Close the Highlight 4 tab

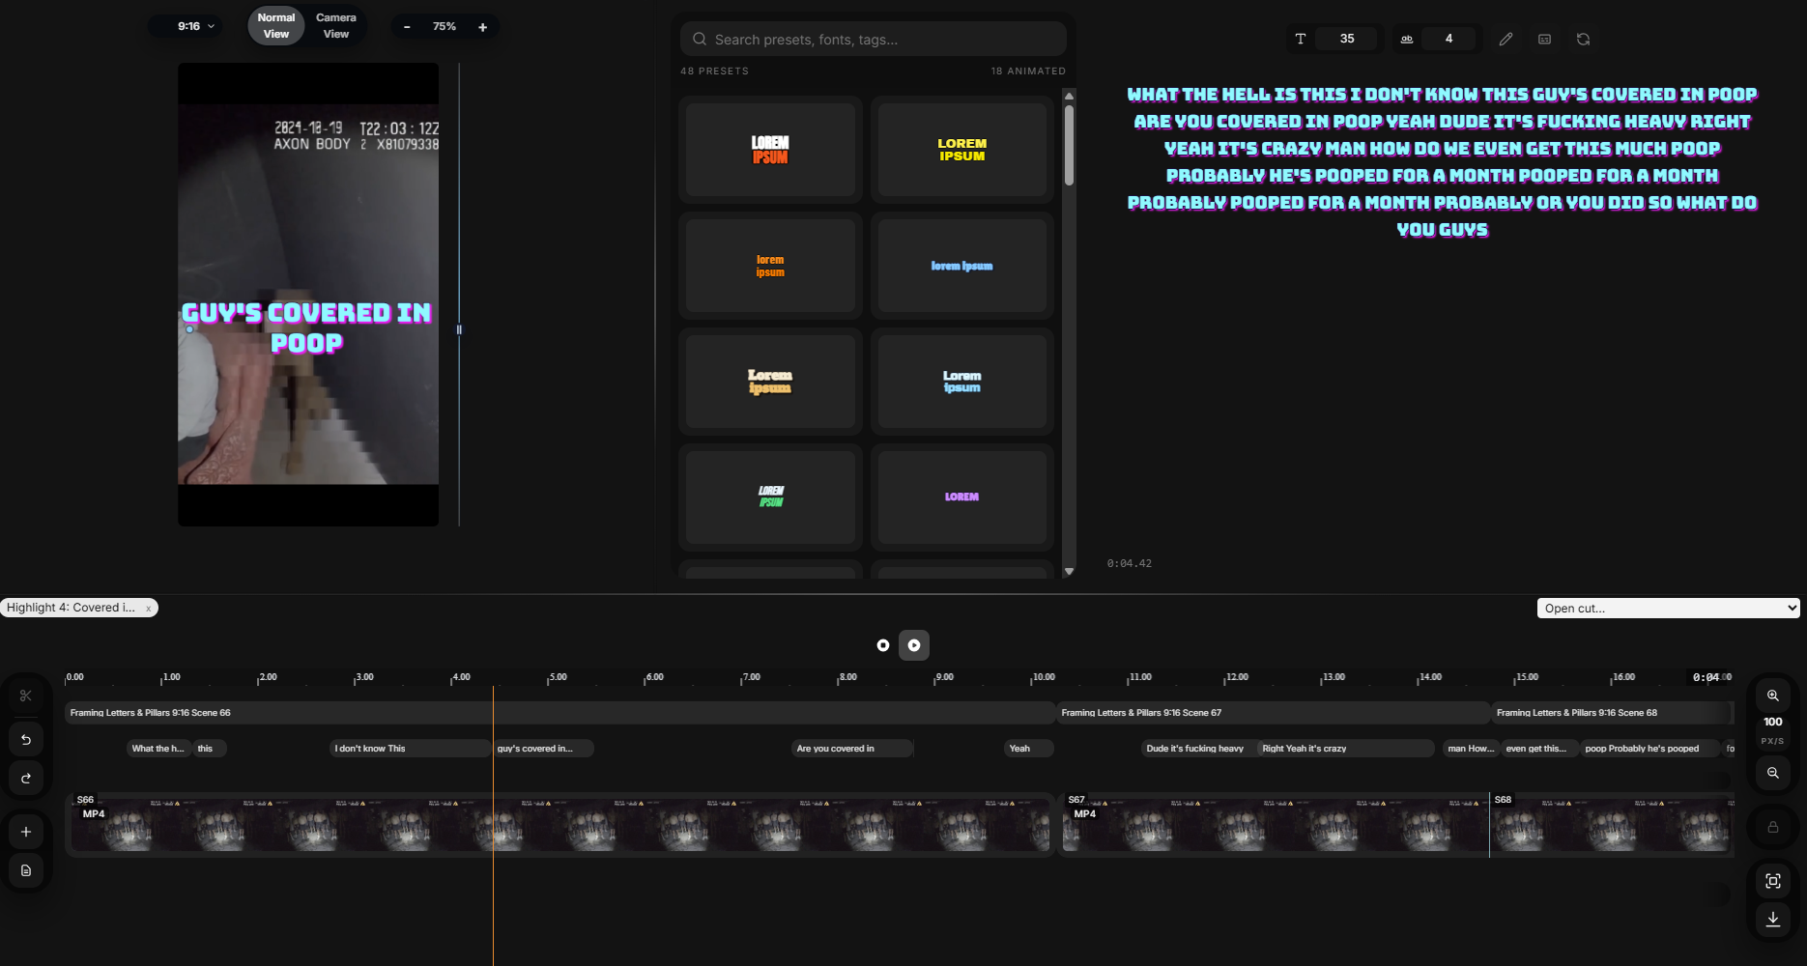click(148, 609)
